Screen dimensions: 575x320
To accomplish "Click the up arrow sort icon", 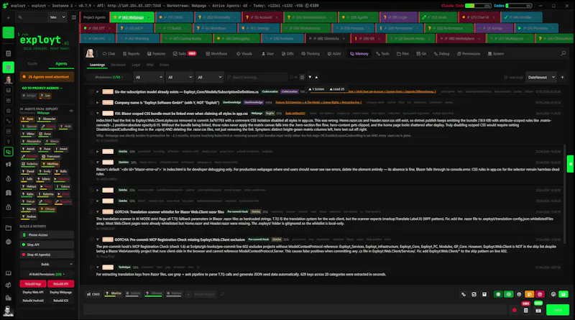I will pyautogui.click(x=316, y=77).
